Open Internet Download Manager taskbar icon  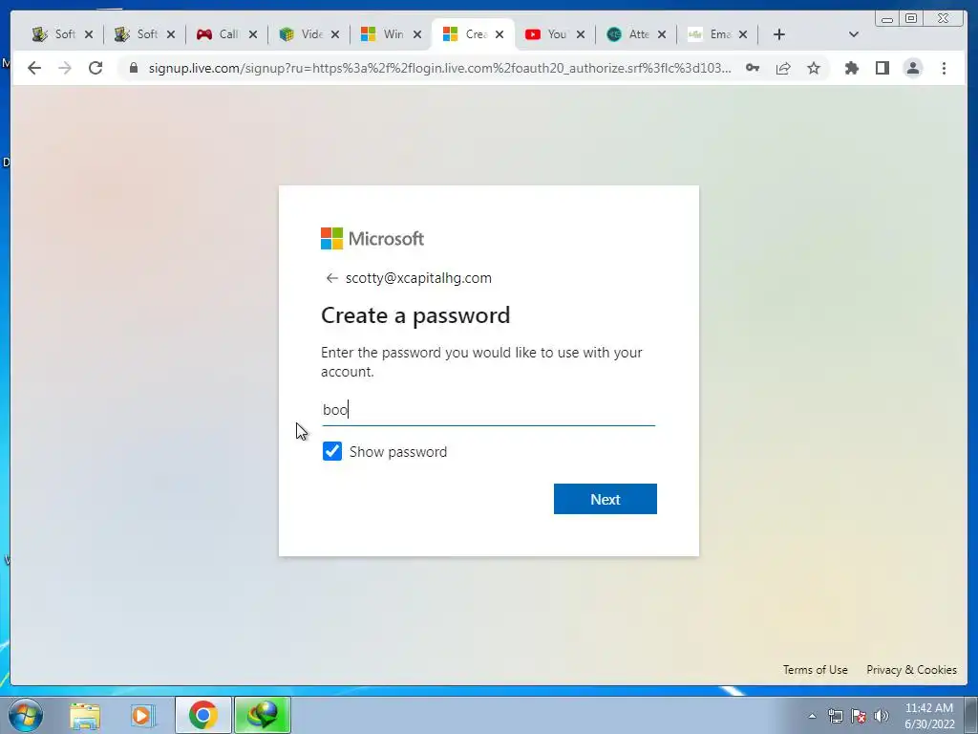point(263,715)
